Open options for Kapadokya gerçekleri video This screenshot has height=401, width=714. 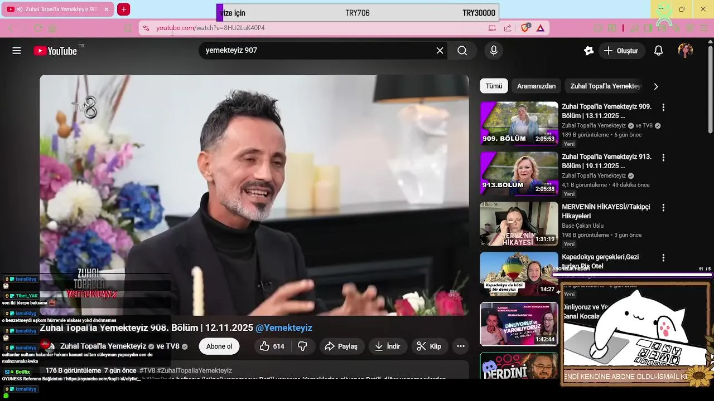click(663, 258)
